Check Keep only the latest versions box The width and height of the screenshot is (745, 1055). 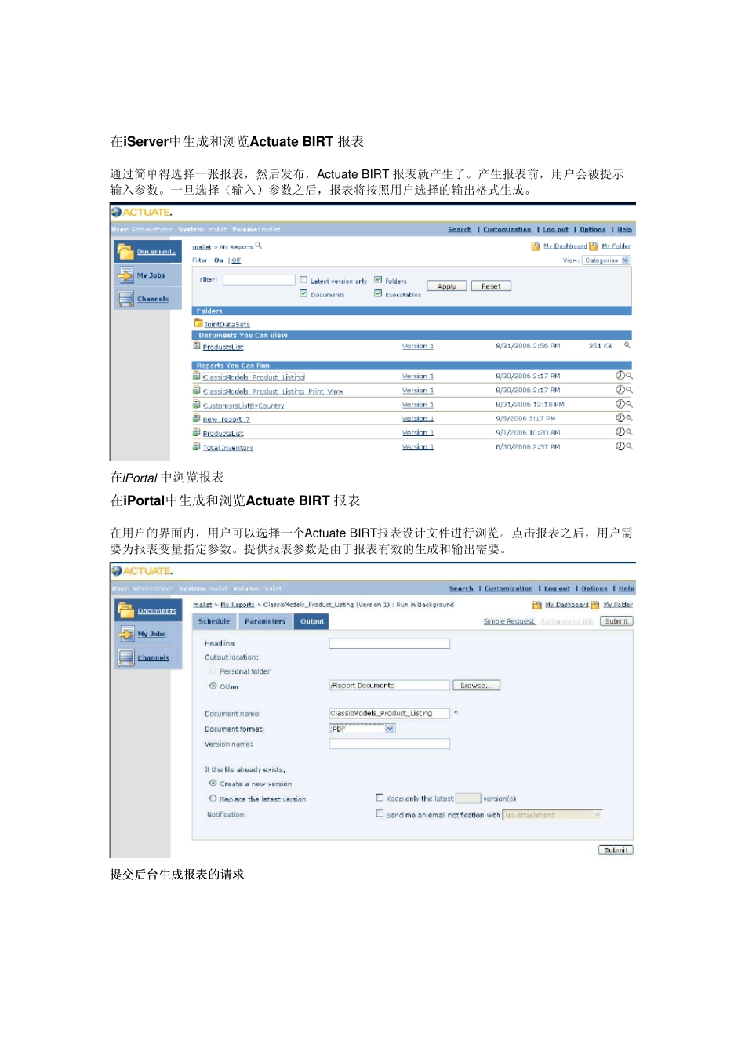coord(380,798)
